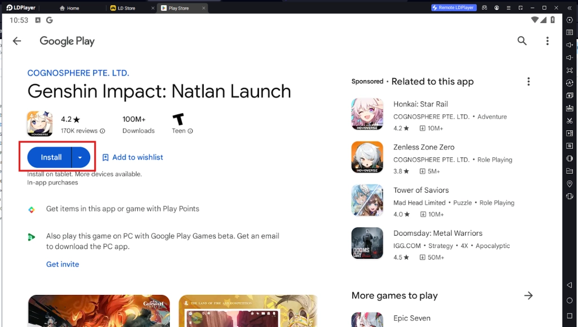This screenshot has height=327, width=578.
Task: Open Google Play three-dot overflow menu
Action: pyautogui.click(x=548, y=41)
